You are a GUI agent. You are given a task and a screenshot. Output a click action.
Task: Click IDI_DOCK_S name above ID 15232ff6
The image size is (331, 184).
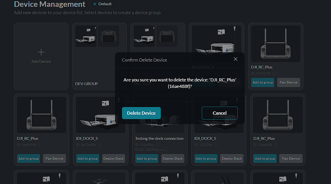[205, 138]
